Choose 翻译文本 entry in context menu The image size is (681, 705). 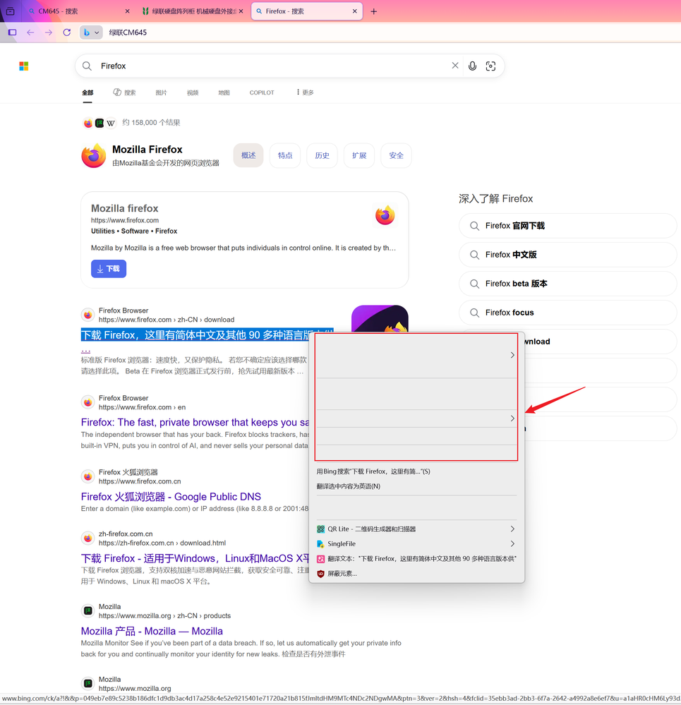(416, 559)
